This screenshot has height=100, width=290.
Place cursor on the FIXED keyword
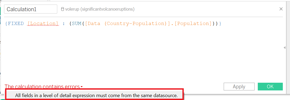tap(16, 23)
